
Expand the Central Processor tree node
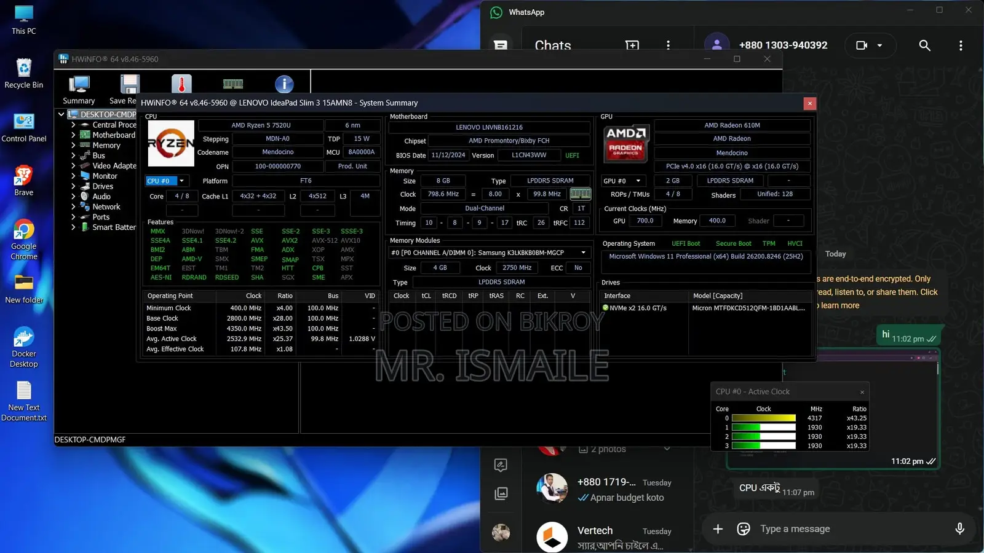(x=73, y=125)
